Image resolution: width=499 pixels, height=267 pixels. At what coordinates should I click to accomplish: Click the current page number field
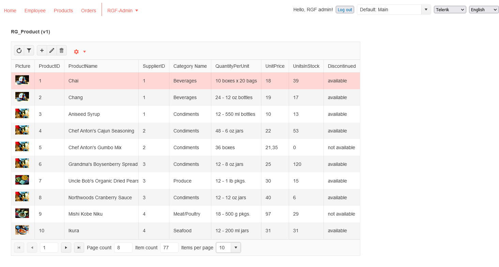click(49, 248)
